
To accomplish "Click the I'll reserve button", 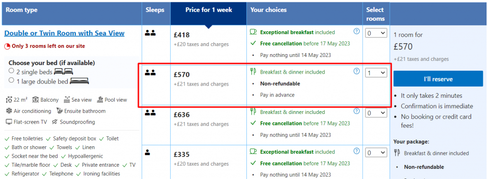I will click(438, 79).
